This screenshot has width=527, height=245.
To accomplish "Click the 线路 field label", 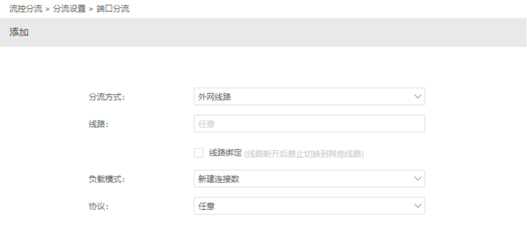I will click(x=98, y=124).
